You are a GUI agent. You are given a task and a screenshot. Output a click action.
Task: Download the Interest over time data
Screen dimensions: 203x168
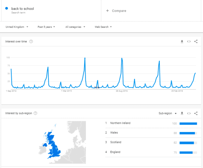(182, 42)
